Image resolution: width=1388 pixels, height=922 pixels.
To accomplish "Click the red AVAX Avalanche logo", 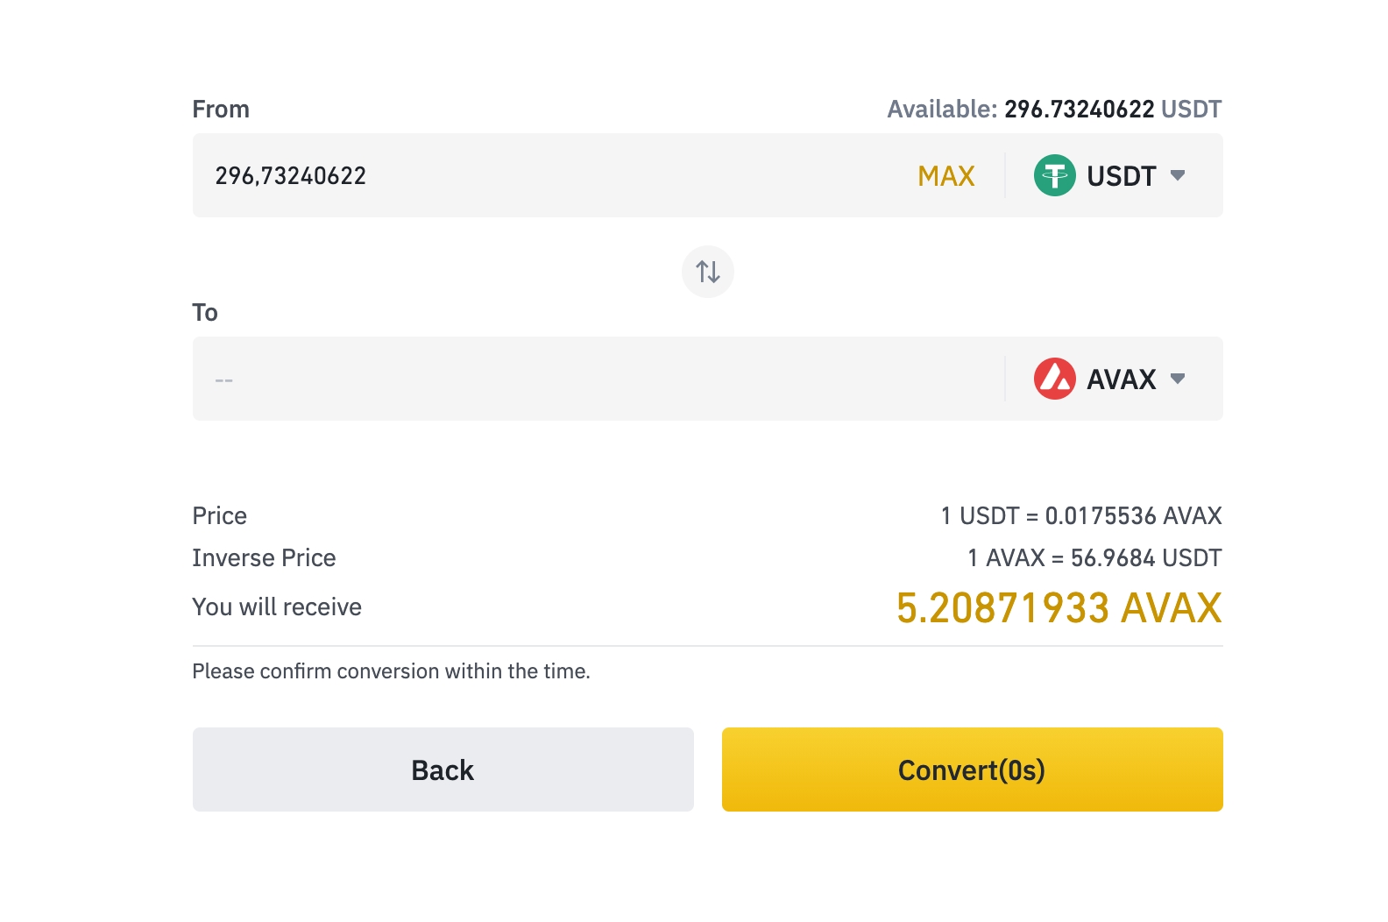I will [1054, 379].
